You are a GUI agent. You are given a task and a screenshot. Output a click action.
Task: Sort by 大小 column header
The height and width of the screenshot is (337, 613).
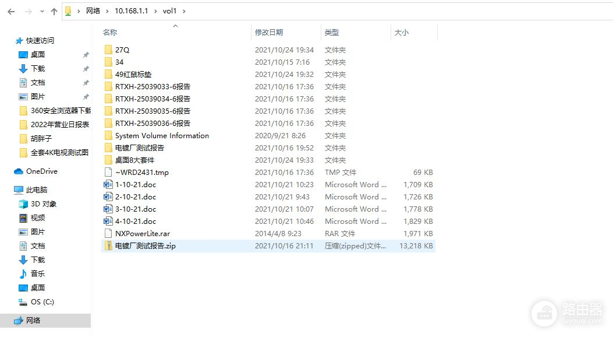[x=402, y=33]
